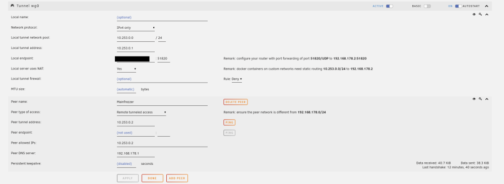Click the network pool mask field 24

[x=162, y=38]
